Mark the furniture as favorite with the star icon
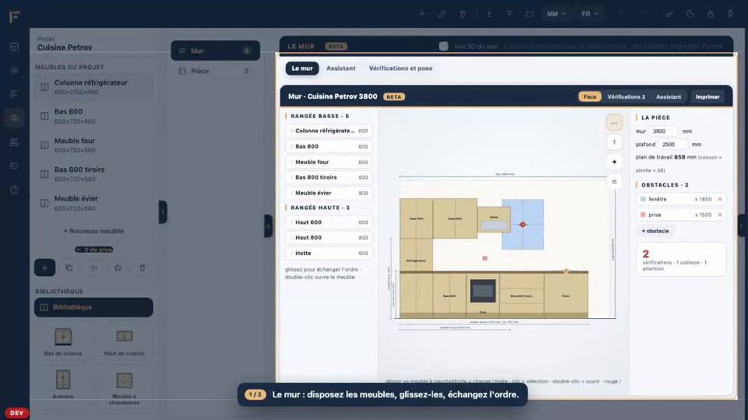748x420 pixels. (118, 268)
